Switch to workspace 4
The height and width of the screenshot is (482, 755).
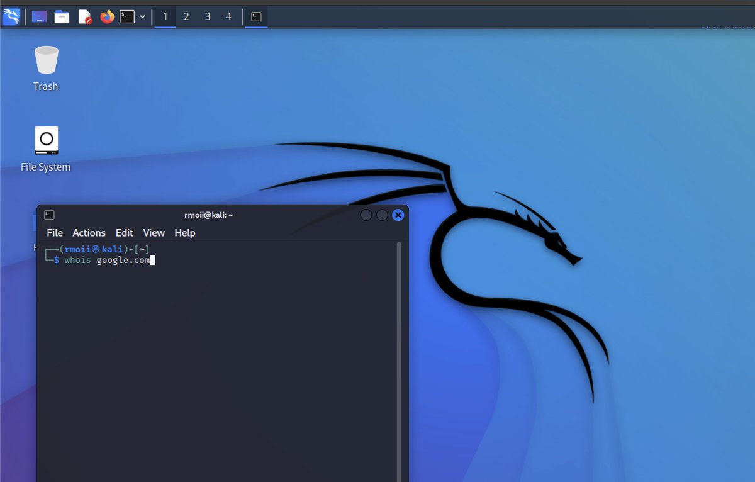[228, 17]
